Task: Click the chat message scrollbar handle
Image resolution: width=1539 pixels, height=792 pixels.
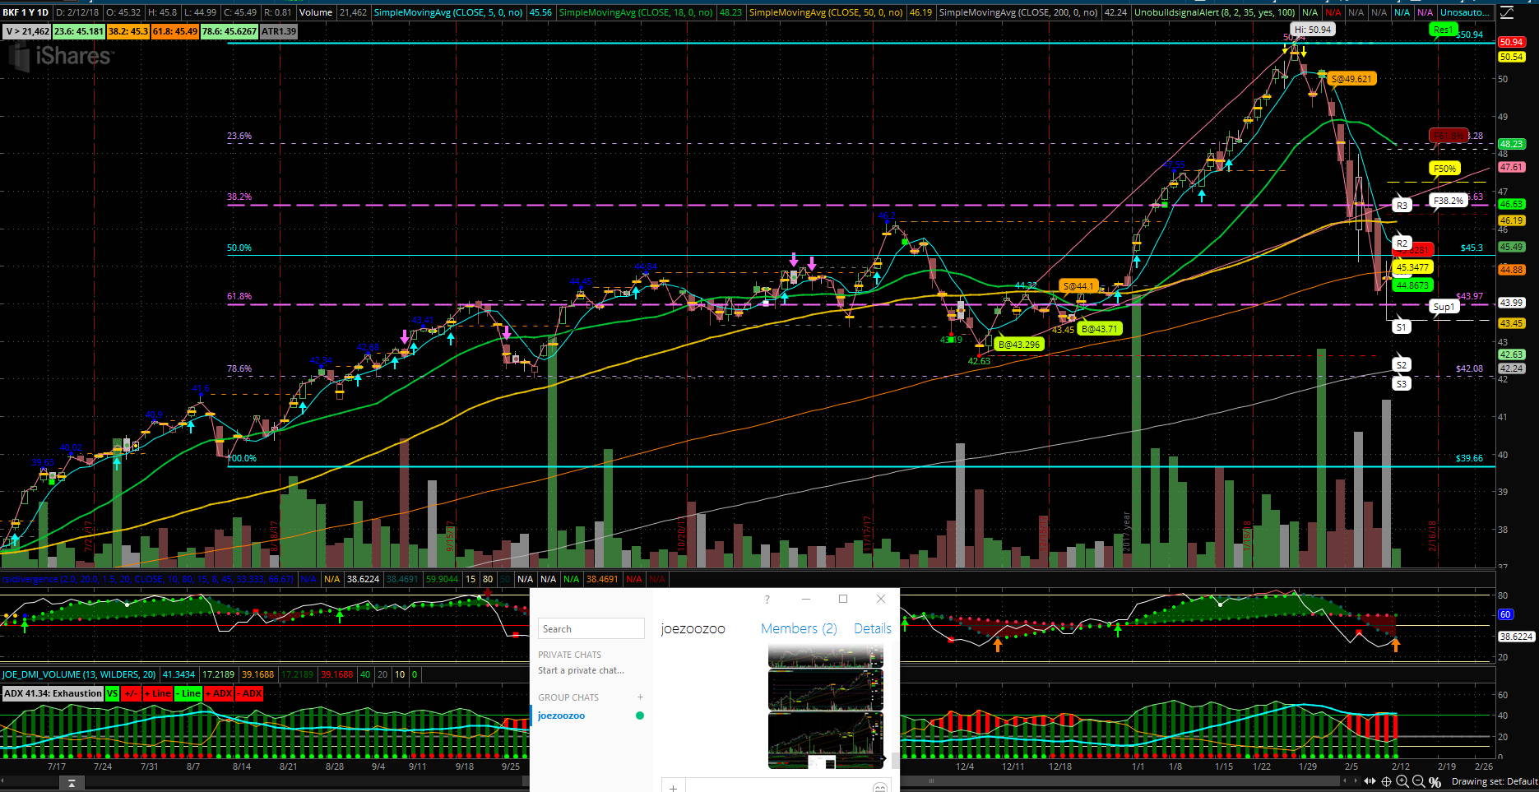Action: click(x=896, y=760)
